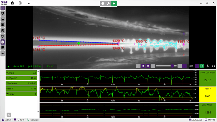Click the 1.000 playback speed field
Image resolution: width=217 pixels, height=122 pixels.
191,66
